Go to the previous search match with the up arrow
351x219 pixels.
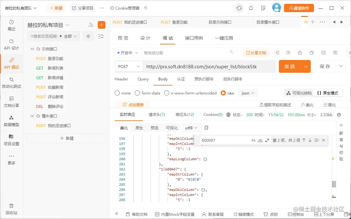304,140
